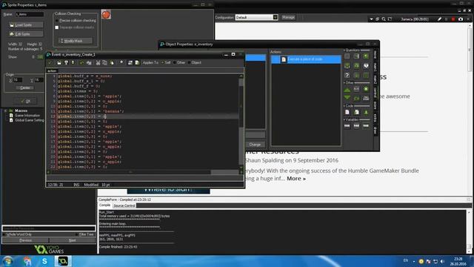Click the green checkmark in the code editor toolbar
Viewport: 474px width, 267px height.
[50, 62]
